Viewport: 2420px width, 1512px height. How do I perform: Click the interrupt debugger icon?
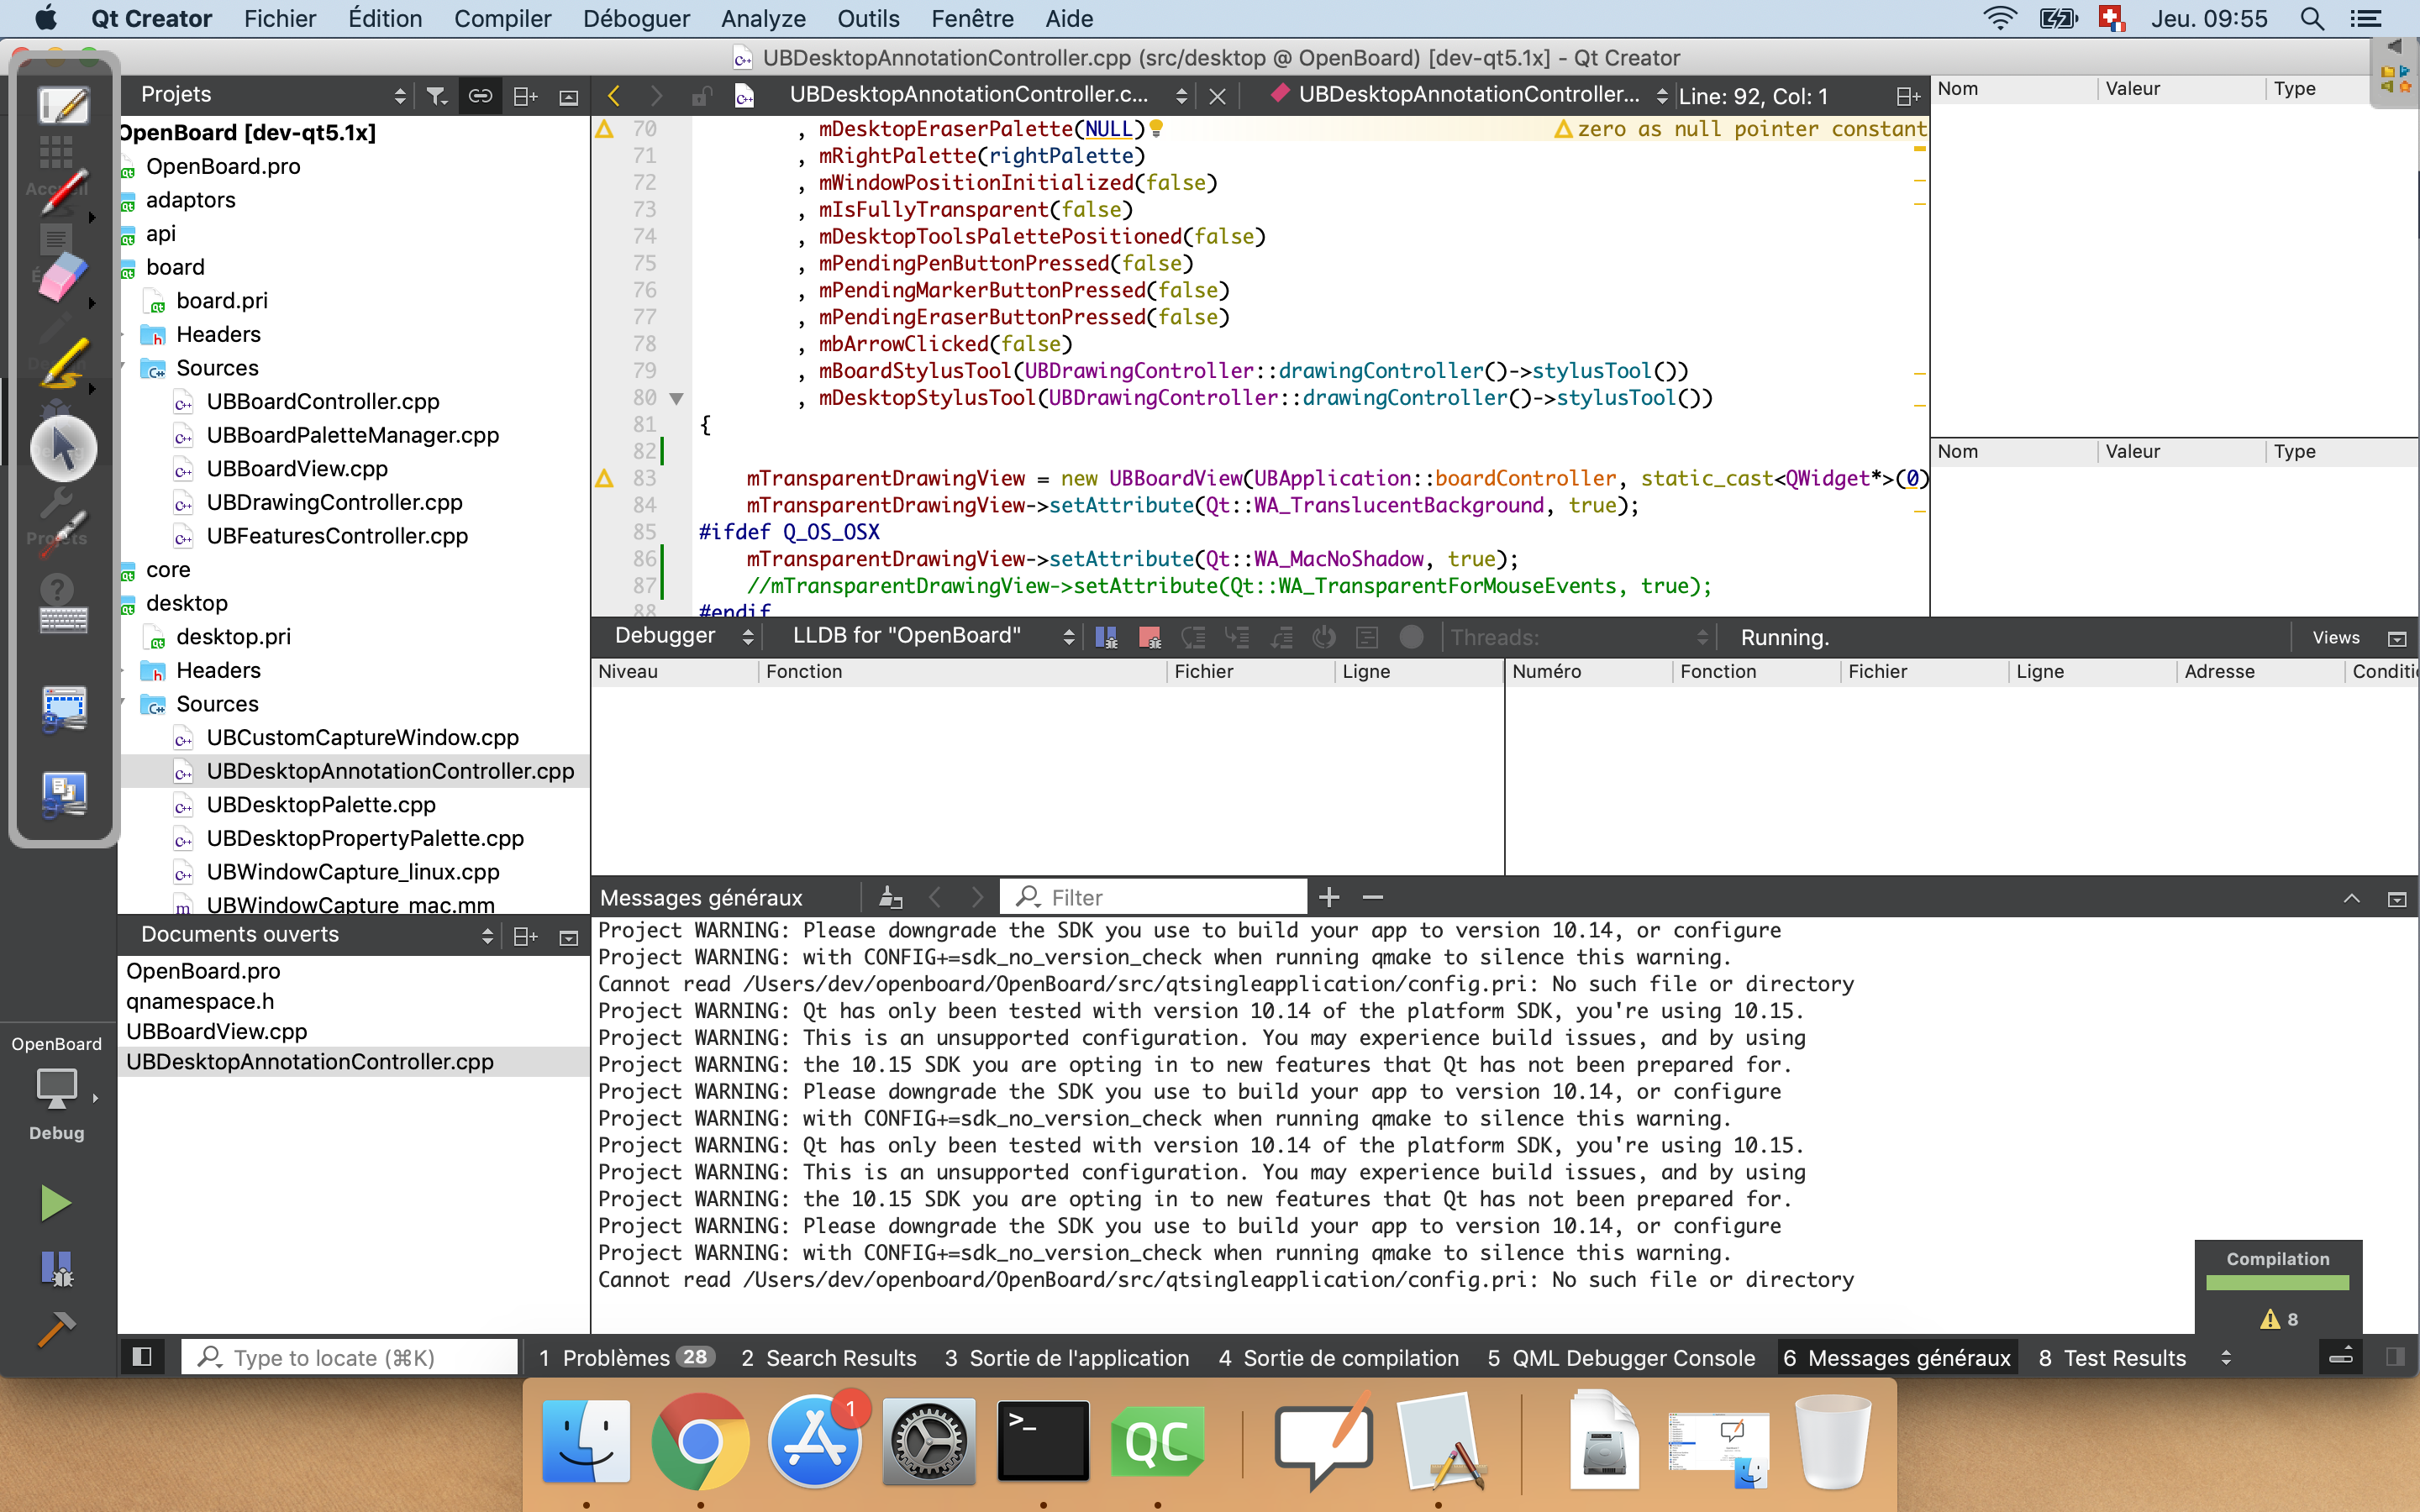point(1106,637)
